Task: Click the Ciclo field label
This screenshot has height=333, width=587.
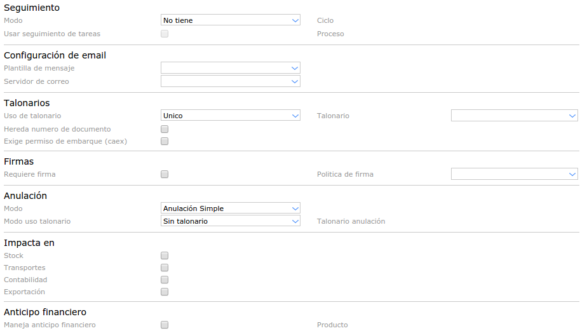Action: tap(325, 20)
